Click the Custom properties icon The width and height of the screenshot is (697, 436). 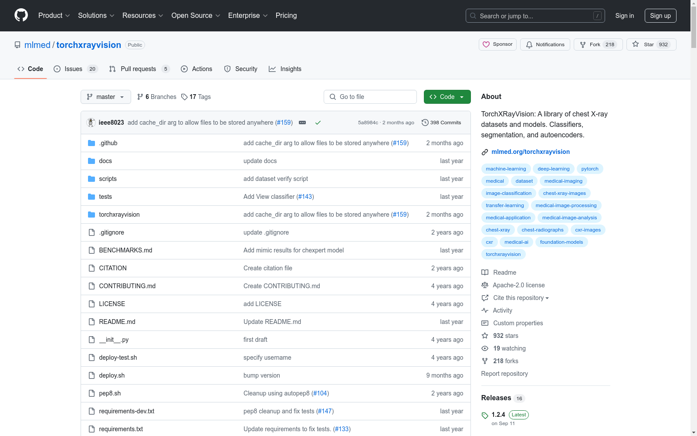pos(485,323)
